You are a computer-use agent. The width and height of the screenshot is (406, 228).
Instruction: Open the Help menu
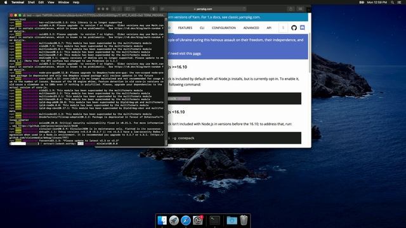pos(76,3)
